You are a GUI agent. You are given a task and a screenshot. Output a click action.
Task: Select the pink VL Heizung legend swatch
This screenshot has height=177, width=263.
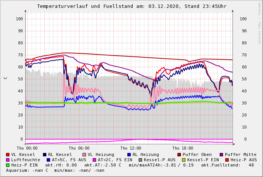point(84,155)
